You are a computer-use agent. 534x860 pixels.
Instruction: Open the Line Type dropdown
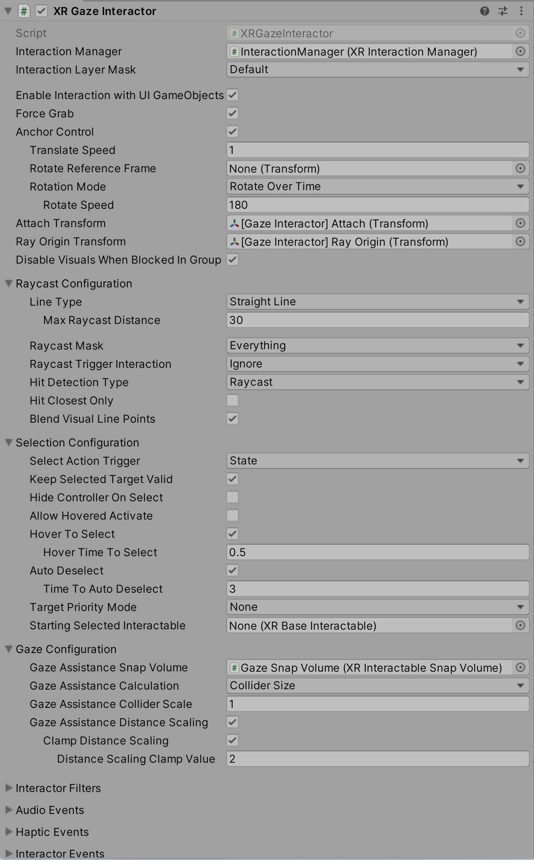point(377,302)
